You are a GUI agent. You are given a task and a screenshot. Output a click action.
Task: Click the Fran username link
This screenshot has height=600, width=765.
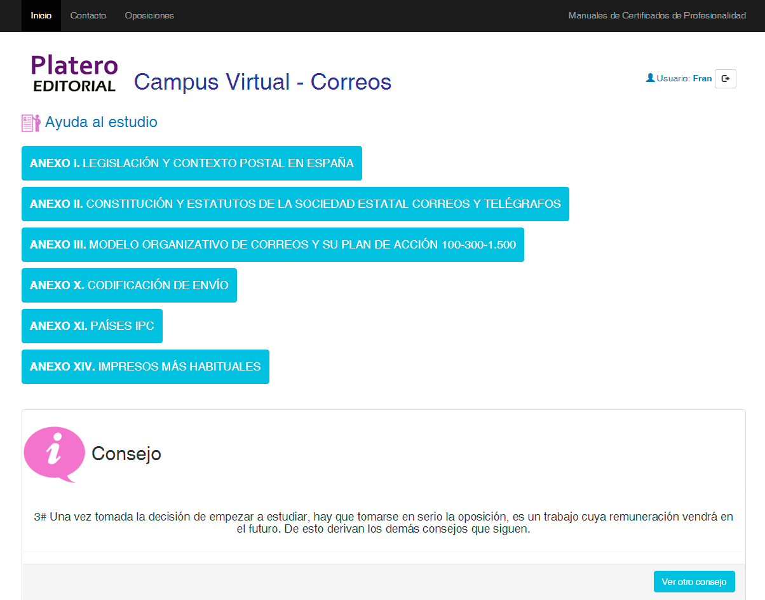tap(702, 79)
